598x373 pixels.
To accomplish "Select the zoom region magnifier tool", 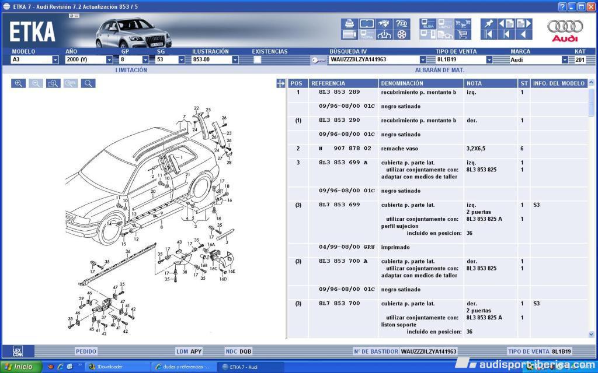I will point(53,83).
